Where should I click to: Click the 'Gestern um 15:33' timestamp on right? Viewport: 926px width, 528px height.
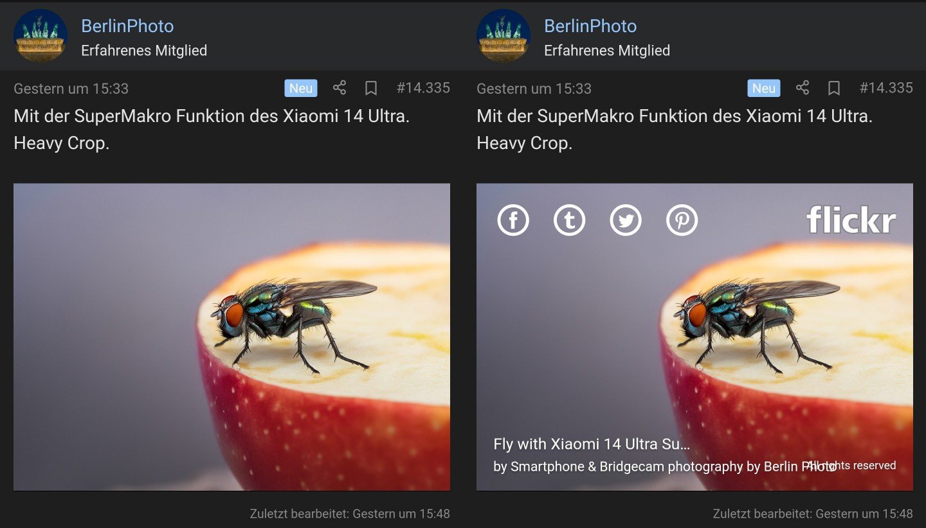point(534,89)
